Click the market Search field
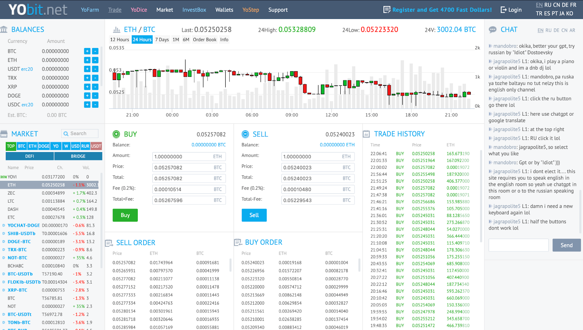 point(80,134)
